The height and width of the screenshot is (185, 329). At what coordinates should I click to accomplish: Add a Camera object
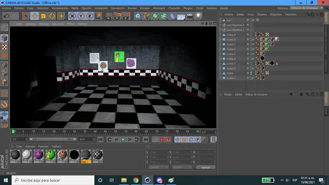(190, 16)
